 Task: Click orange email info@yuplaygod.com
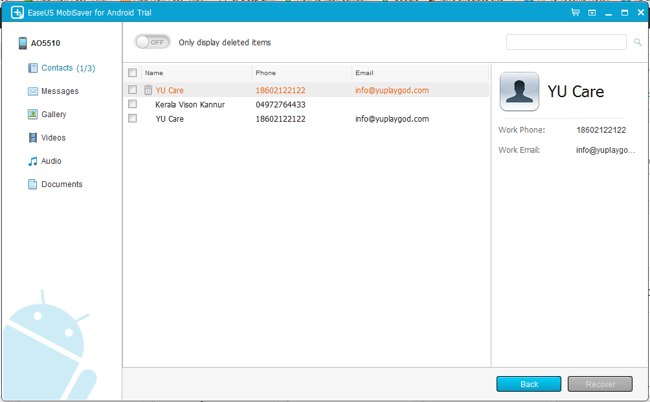coord(392,91)
